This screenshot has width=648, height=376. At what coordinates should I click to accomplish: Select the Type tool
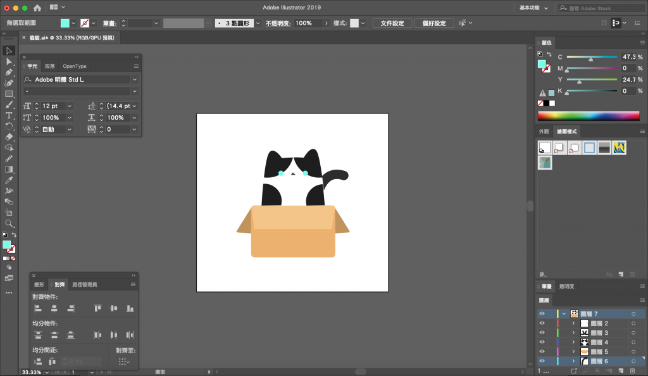[9, 115]
